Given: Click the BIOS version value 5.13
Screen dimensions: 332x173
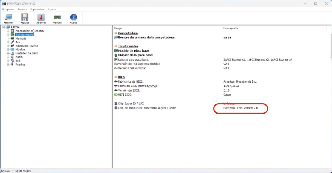Looking at the screenshot, I should (227, 90).
